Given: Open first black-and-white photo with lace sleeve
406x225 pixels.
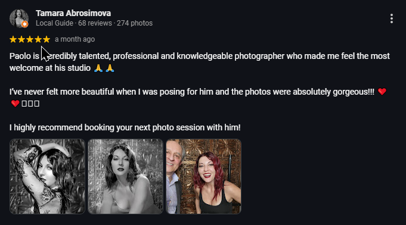Looking at the screenshot, I should coord(47,176).
